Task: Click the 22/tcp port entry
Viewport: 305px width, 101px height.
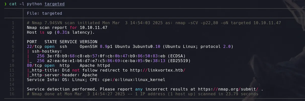Action: click(x=34, y=46)
